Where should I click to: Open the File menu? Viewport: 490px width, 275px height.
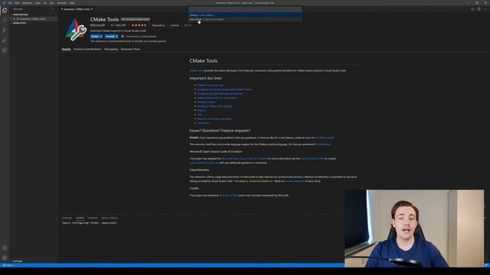[10, 3]
